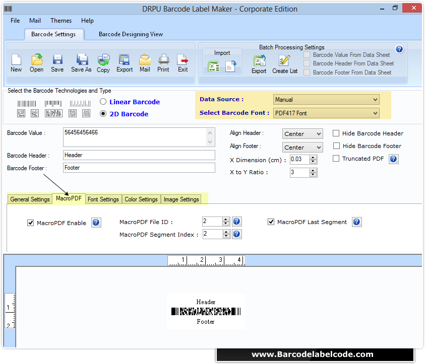Open Batch Processing help icon

(x=399, y=49)
